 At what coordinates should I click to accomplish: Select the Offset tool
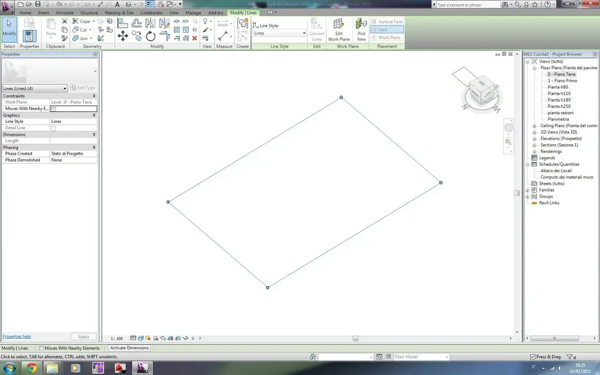[137, 23]
